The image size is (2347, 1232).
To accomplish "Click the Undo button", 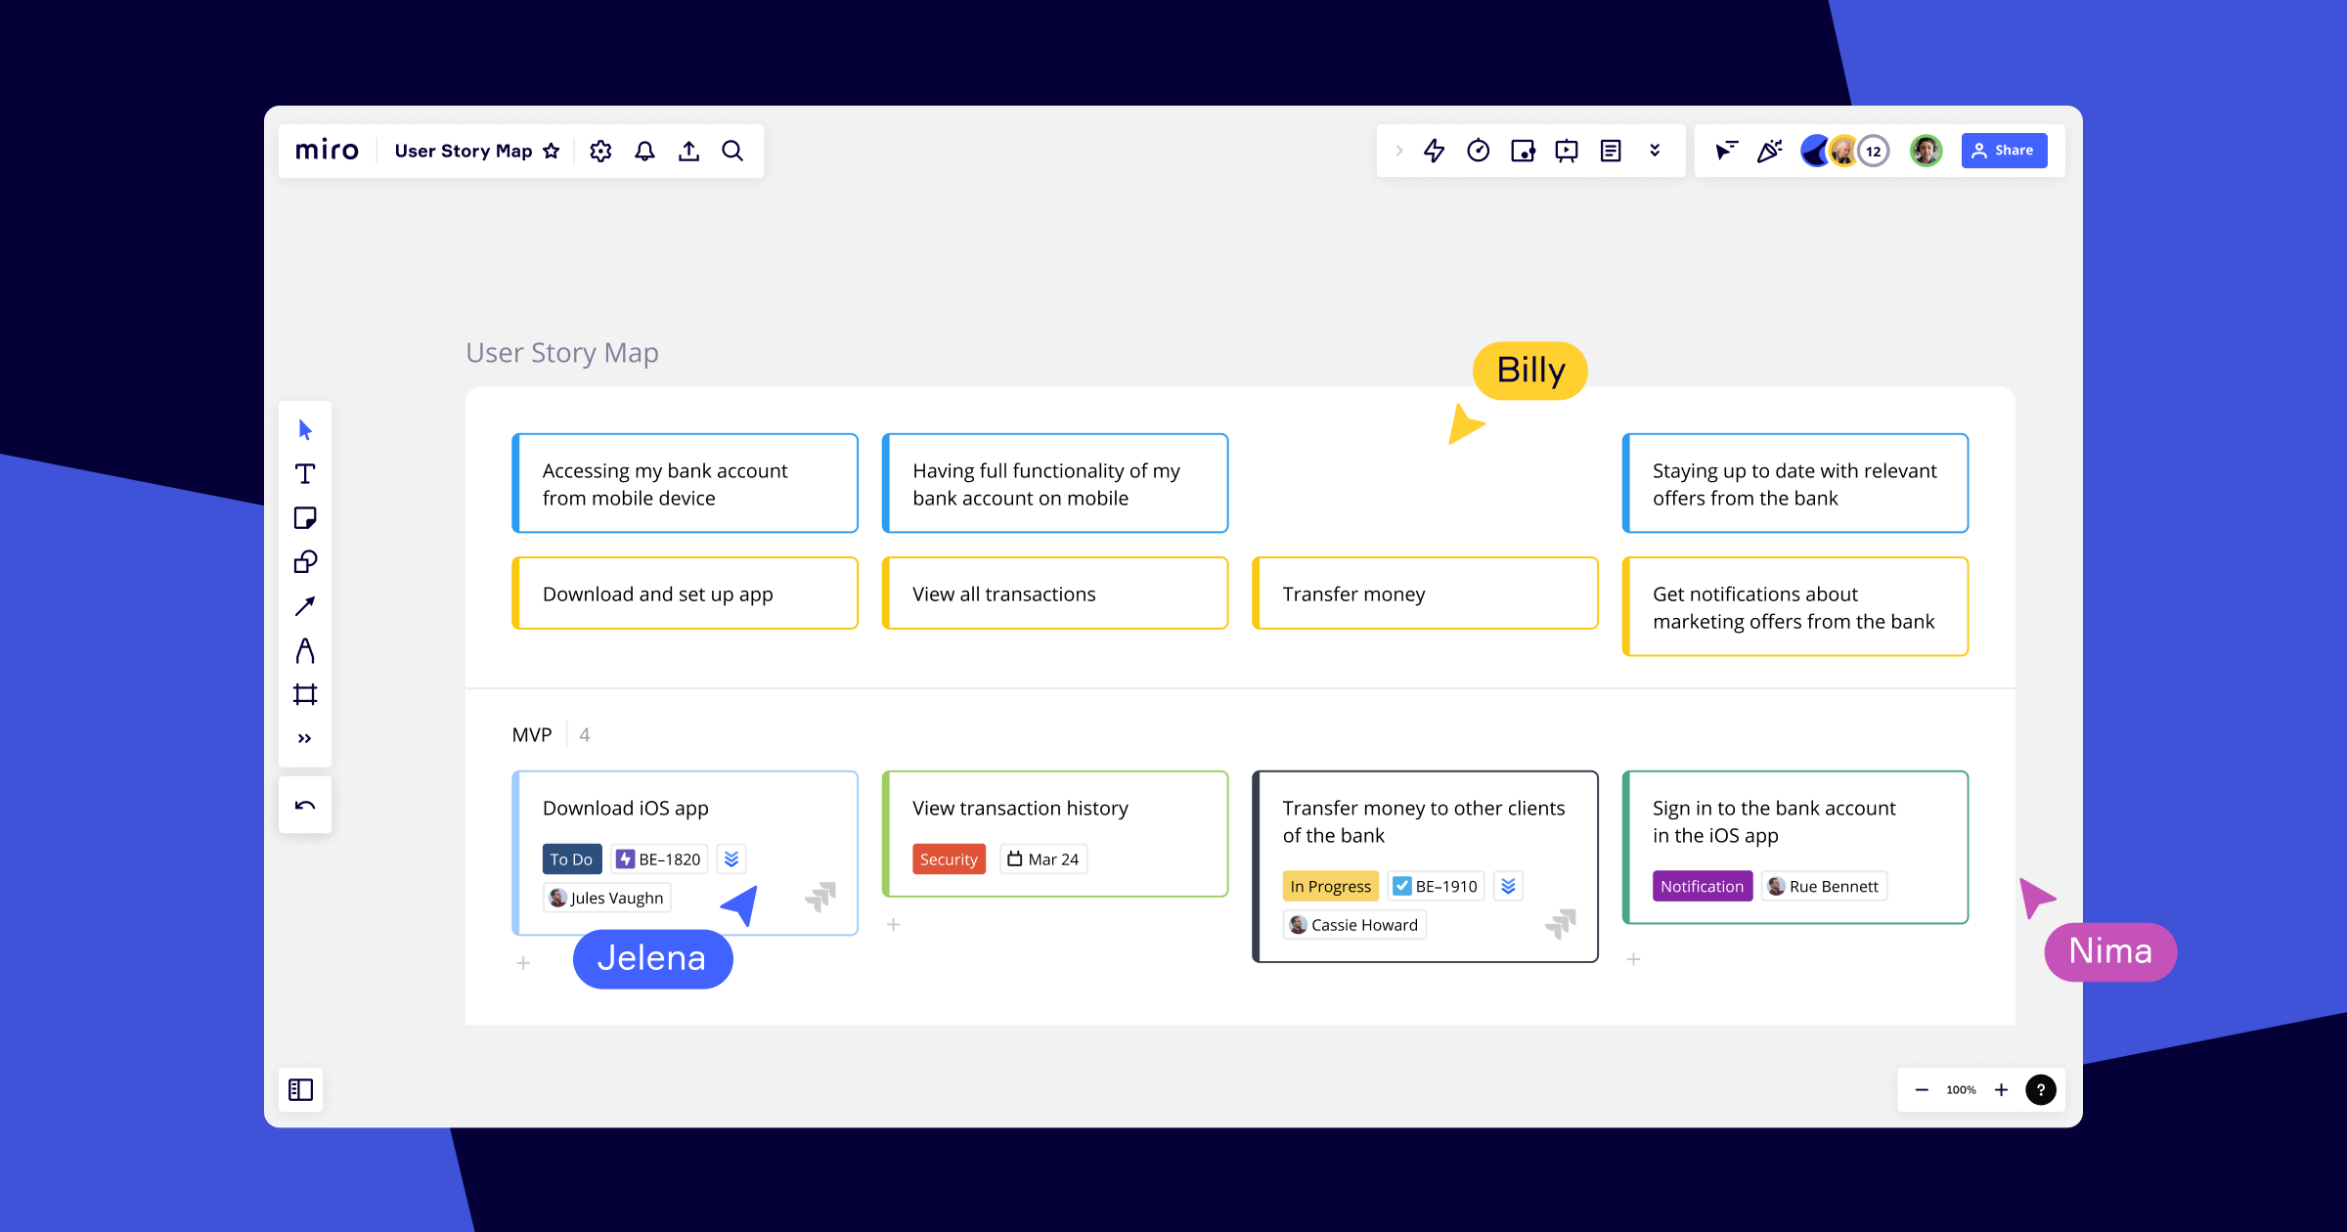I will (305, 805).
